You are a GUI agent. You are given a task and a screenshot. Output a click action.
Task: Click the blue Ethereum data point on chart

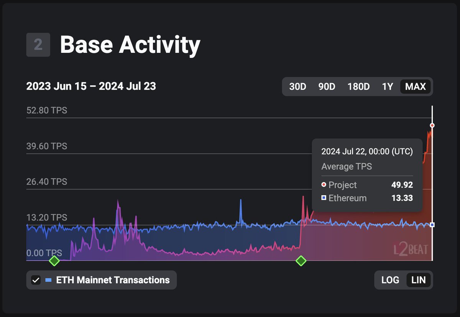[432, 225]
